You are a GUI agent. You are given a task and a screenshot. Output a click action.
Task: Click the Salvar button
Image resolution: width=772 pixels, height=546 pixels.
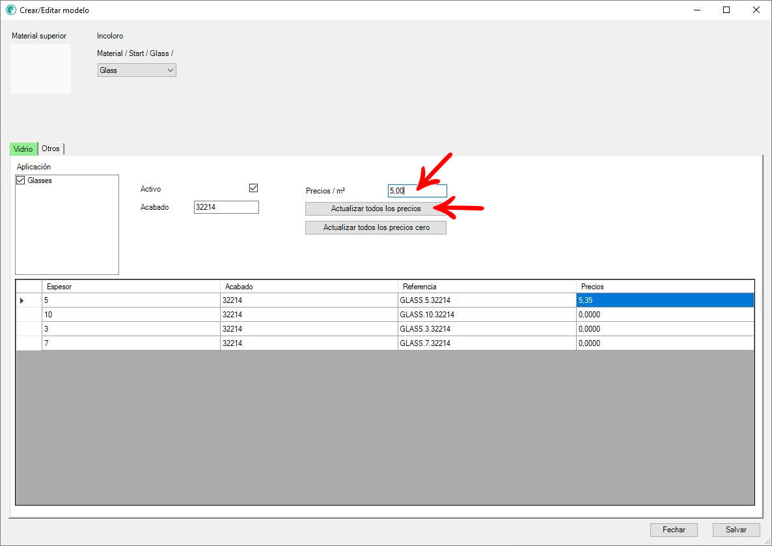[736, 530]
